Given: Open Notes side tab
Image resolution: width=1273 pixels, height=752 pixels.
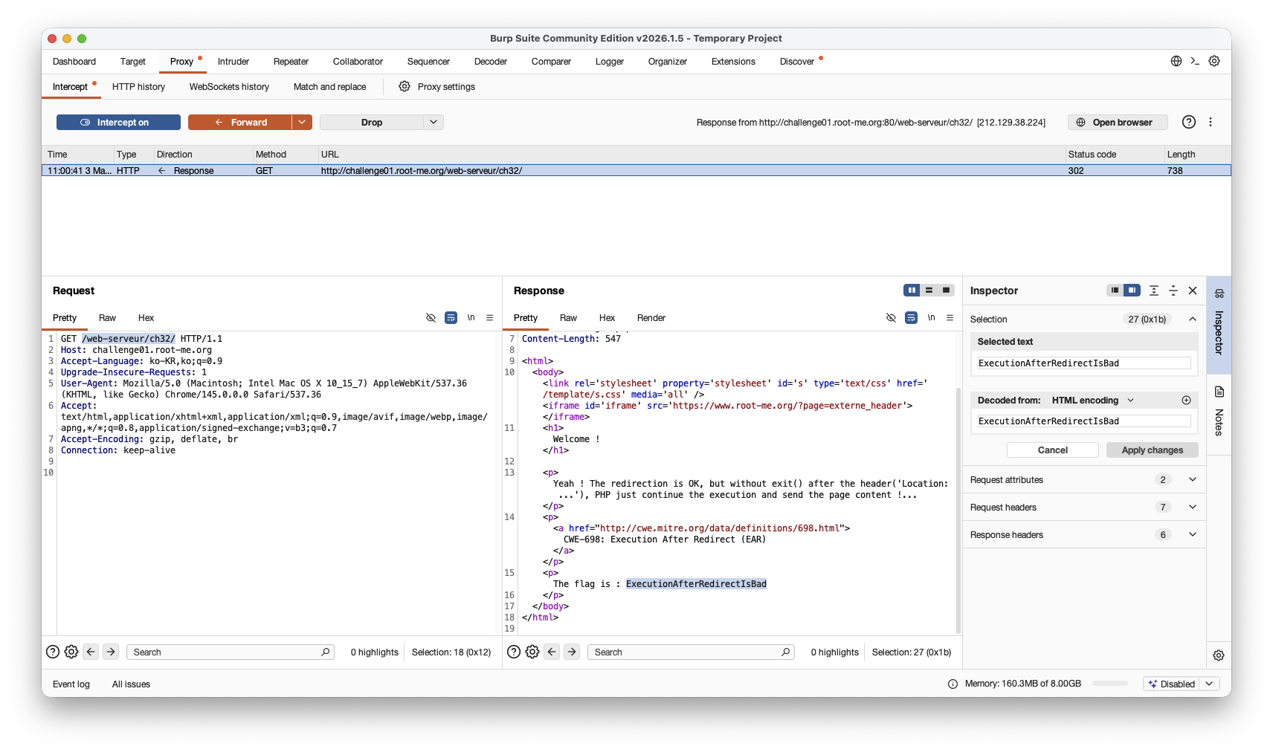Looking at the screenshot, I should tap(1219, 411).
